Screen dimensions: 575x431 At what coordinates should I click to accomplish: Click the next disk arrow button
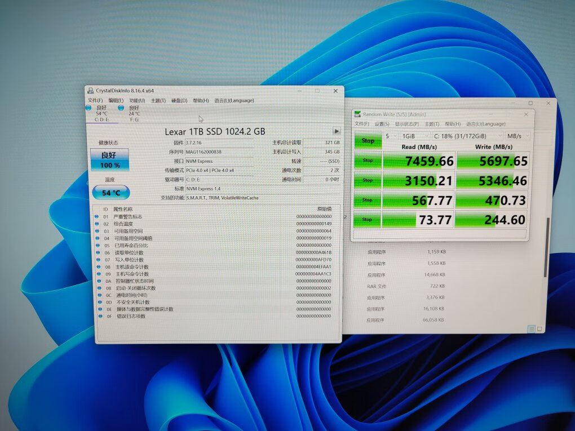point(337,131)
